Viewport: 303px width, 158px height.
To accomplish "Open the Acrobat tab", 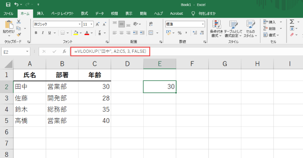I will click(x=176, y=13).
